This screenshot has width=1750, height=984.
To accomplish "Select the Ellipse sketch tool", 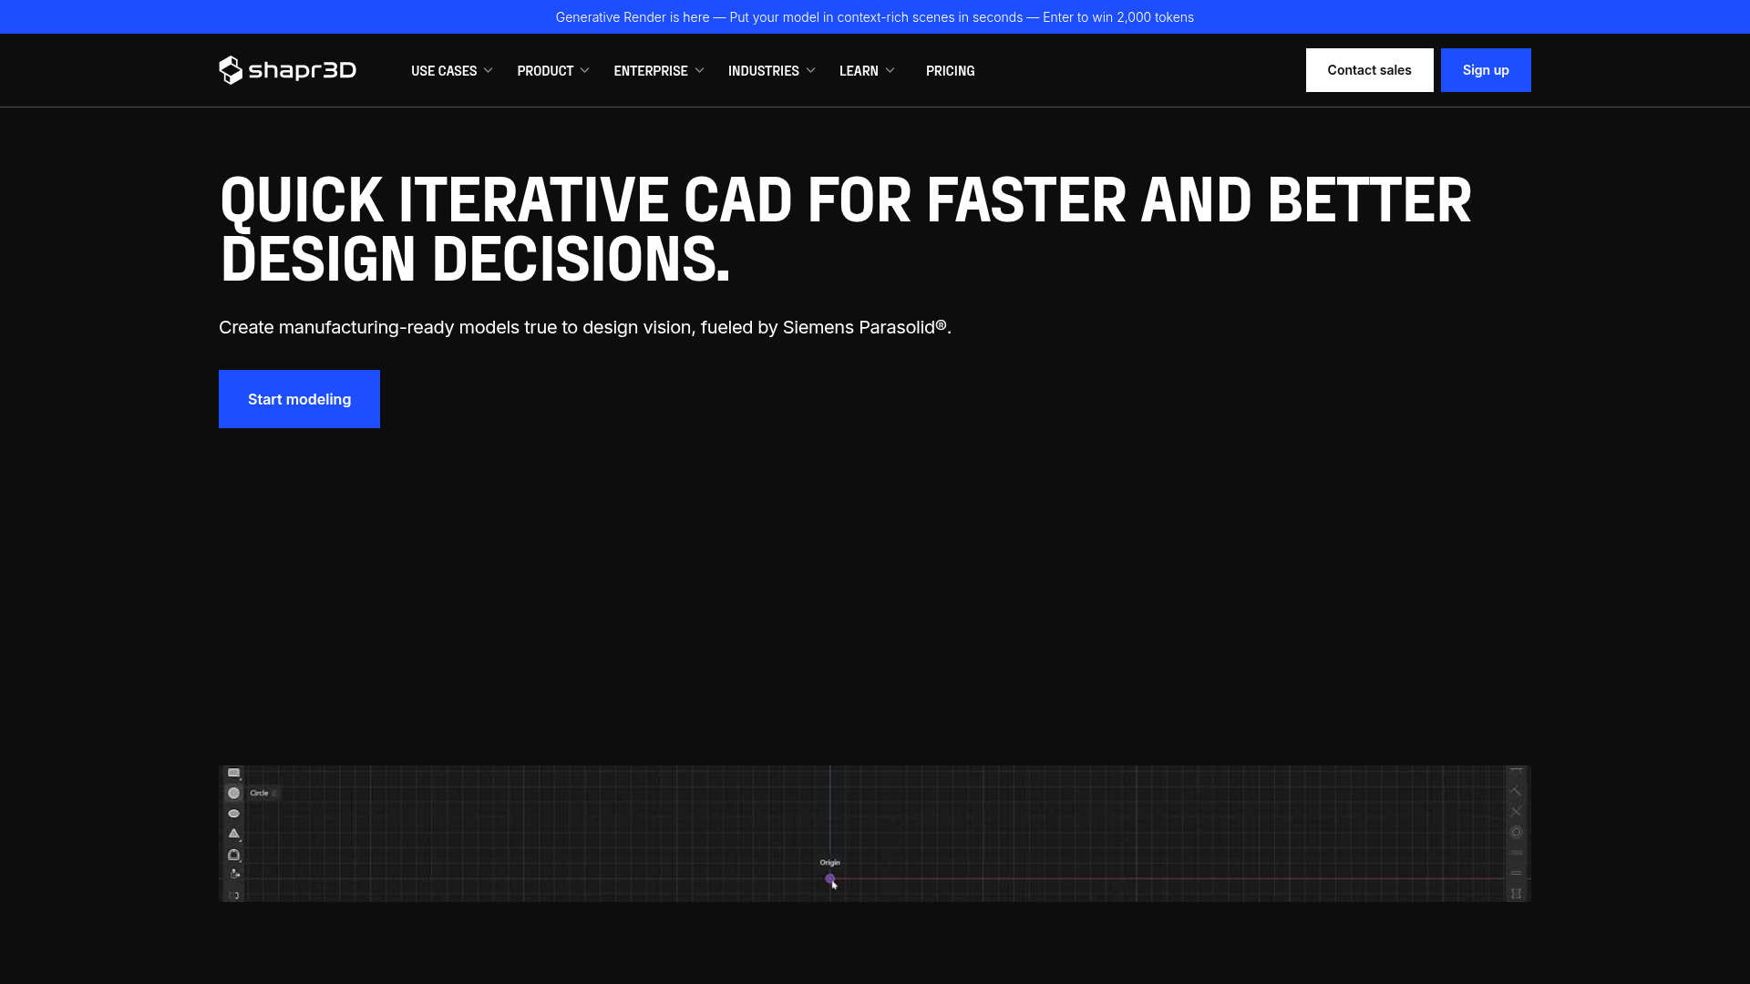I will [234, 813].
